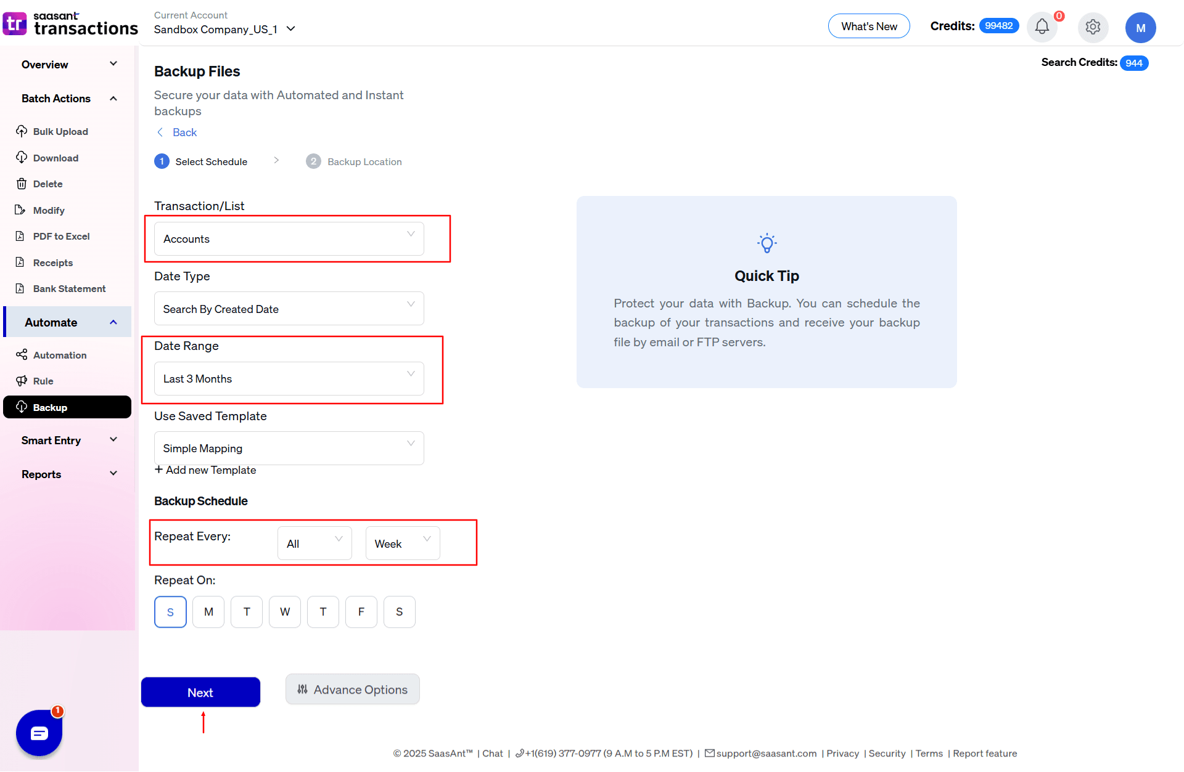Click the Bank Statement document icon
The width and height of the screenshot is (1184, 772).
20,288
